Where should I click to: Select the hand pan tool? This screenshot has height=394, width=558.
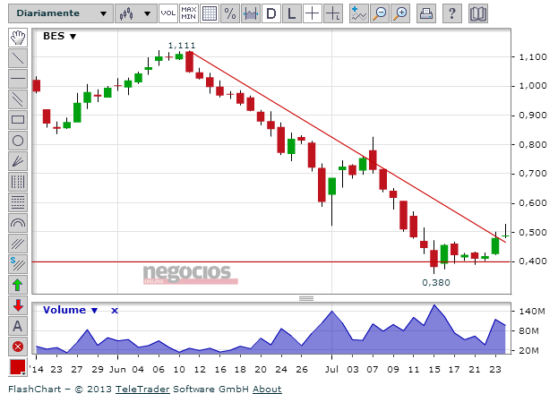tap(18, 38)
